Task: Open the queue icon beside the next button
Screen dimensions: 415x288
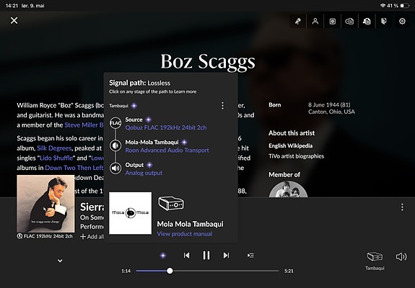Action: pyautogui.click(x=250, y=256)
